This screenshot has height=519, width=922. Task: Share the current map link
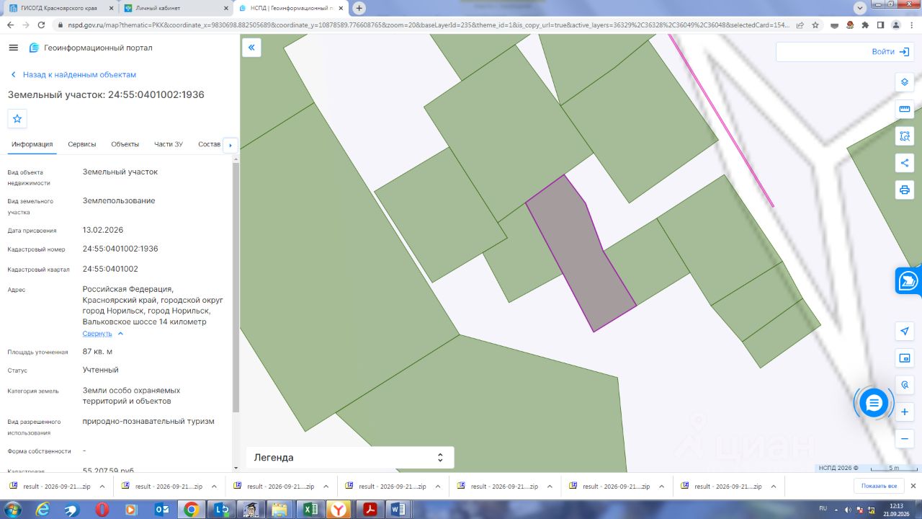(x=905, y=163)
